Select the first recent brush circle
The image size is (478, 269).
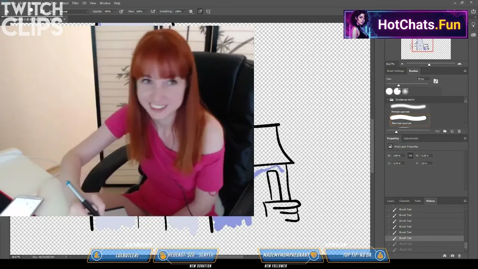[389, 91]
